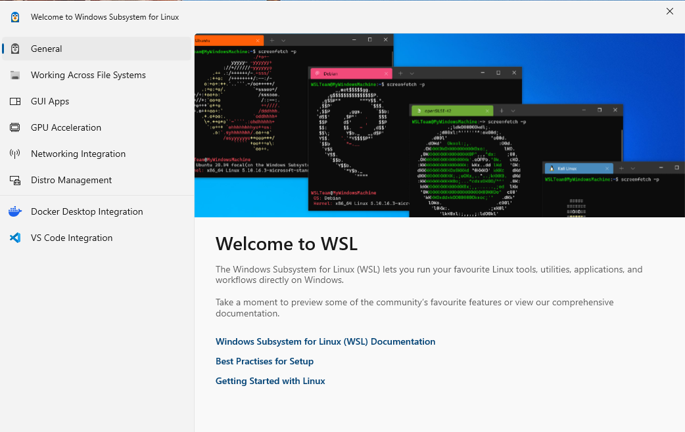Click the terminal screenshots banner image
685x432 pixels.
click(x=439, y=125)
